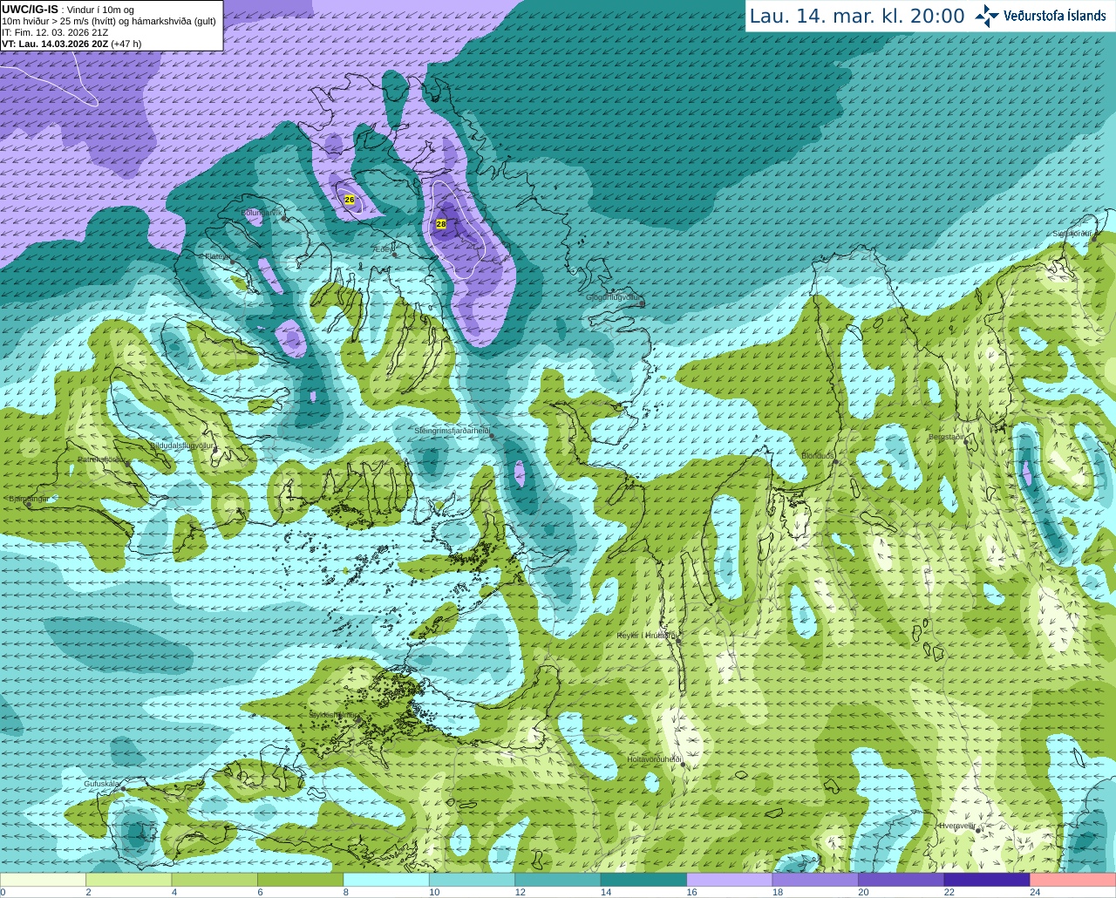Click the Gjögurflugvöllur station label

click(x=613, y=297)
